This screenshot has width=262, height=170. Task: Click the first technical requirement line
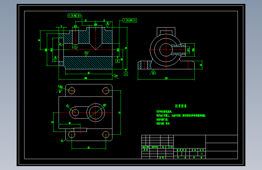tap(164, 111)
